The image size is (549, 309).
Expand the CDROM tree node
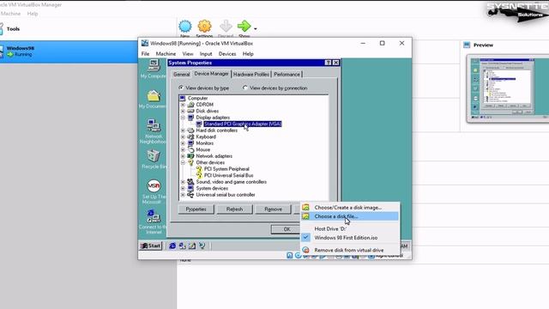point(183,105)
